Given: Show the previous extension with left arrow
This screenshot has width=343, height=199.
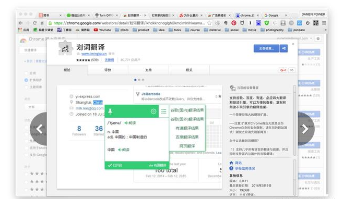Looking at the screenshot, I should tap(39, 129).
